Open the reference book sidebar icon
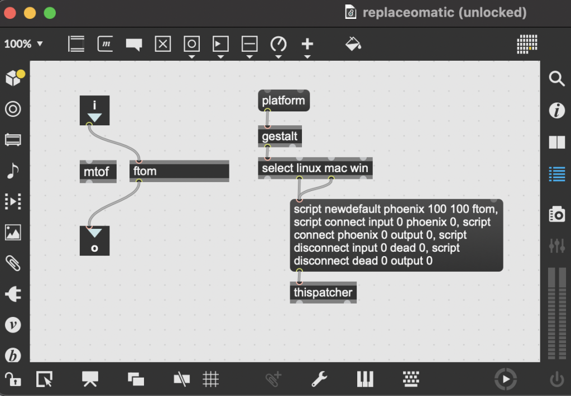This screenshot has height=396, width=571. click(557, 142)
